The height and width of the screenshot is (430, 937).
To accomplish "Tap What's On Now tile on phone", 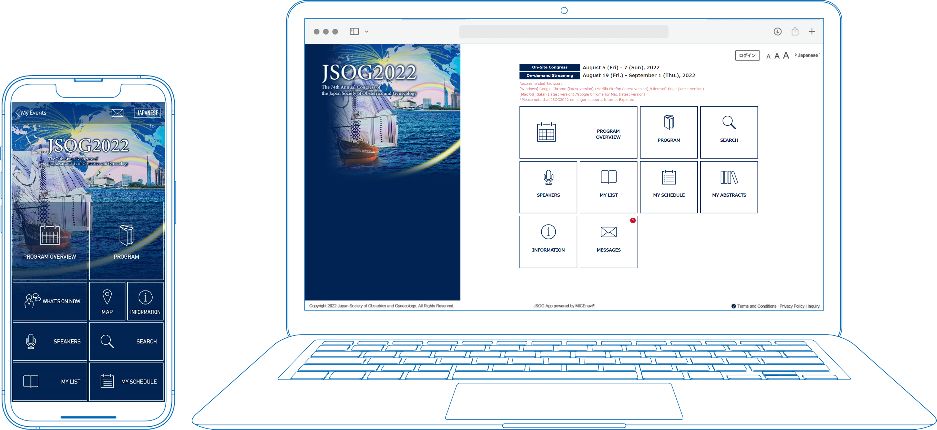I will [x=50, y=301].
